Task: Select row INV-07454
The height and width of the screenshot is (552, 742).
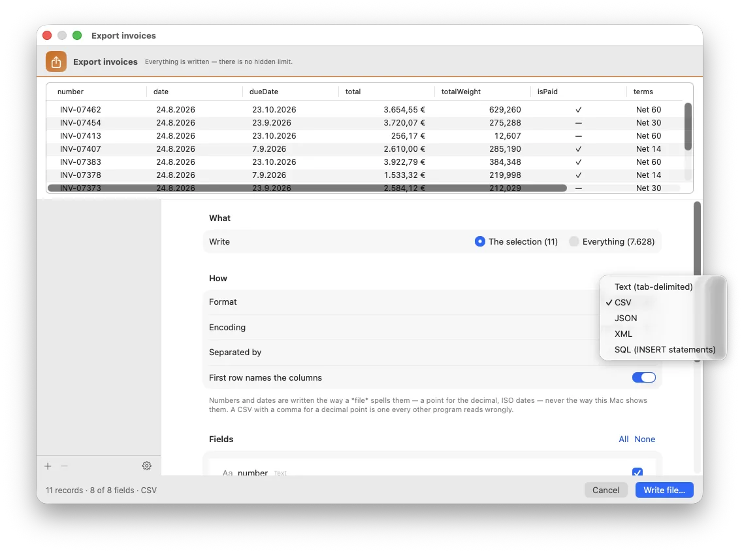Action: pos(365,123)
